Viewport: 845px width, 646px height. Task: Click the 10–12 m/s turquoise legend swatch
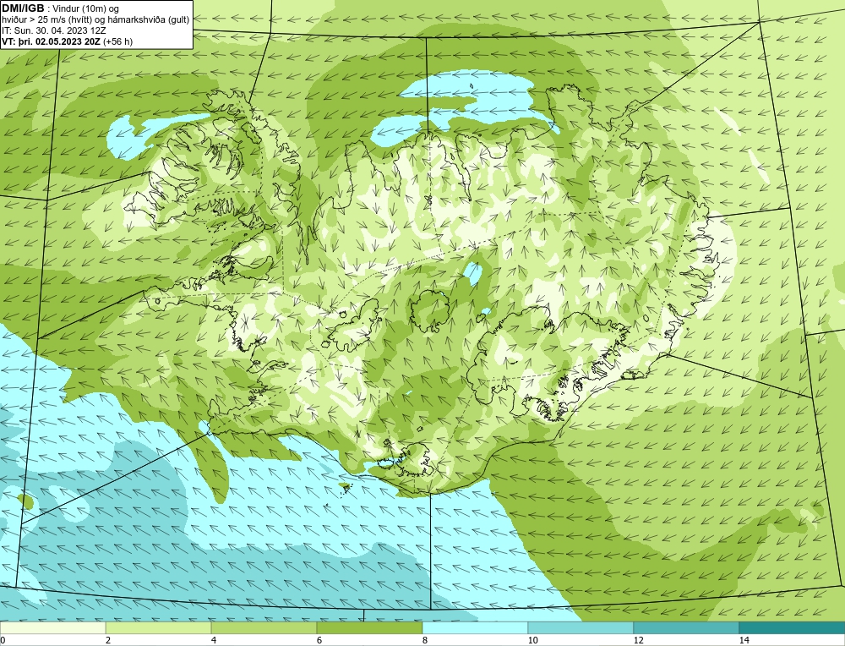tap(581, 628)
